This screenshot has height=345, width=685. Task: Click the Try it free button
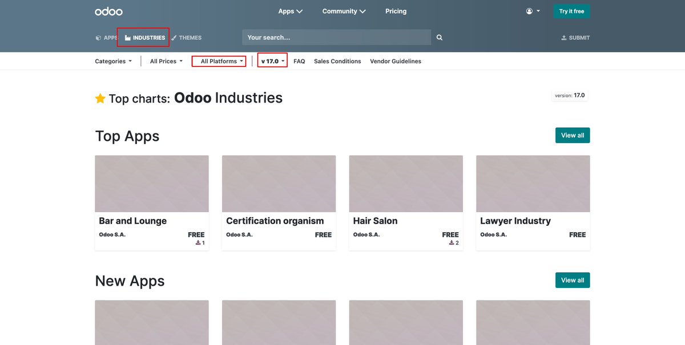click(571, 11)
